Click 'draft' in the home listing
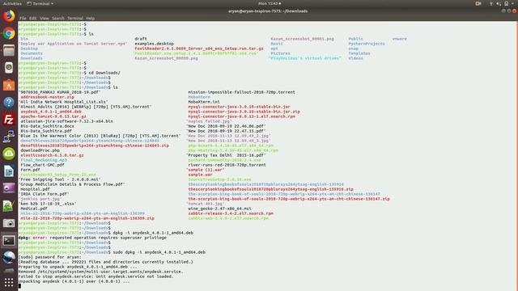 tap(141, 39)
